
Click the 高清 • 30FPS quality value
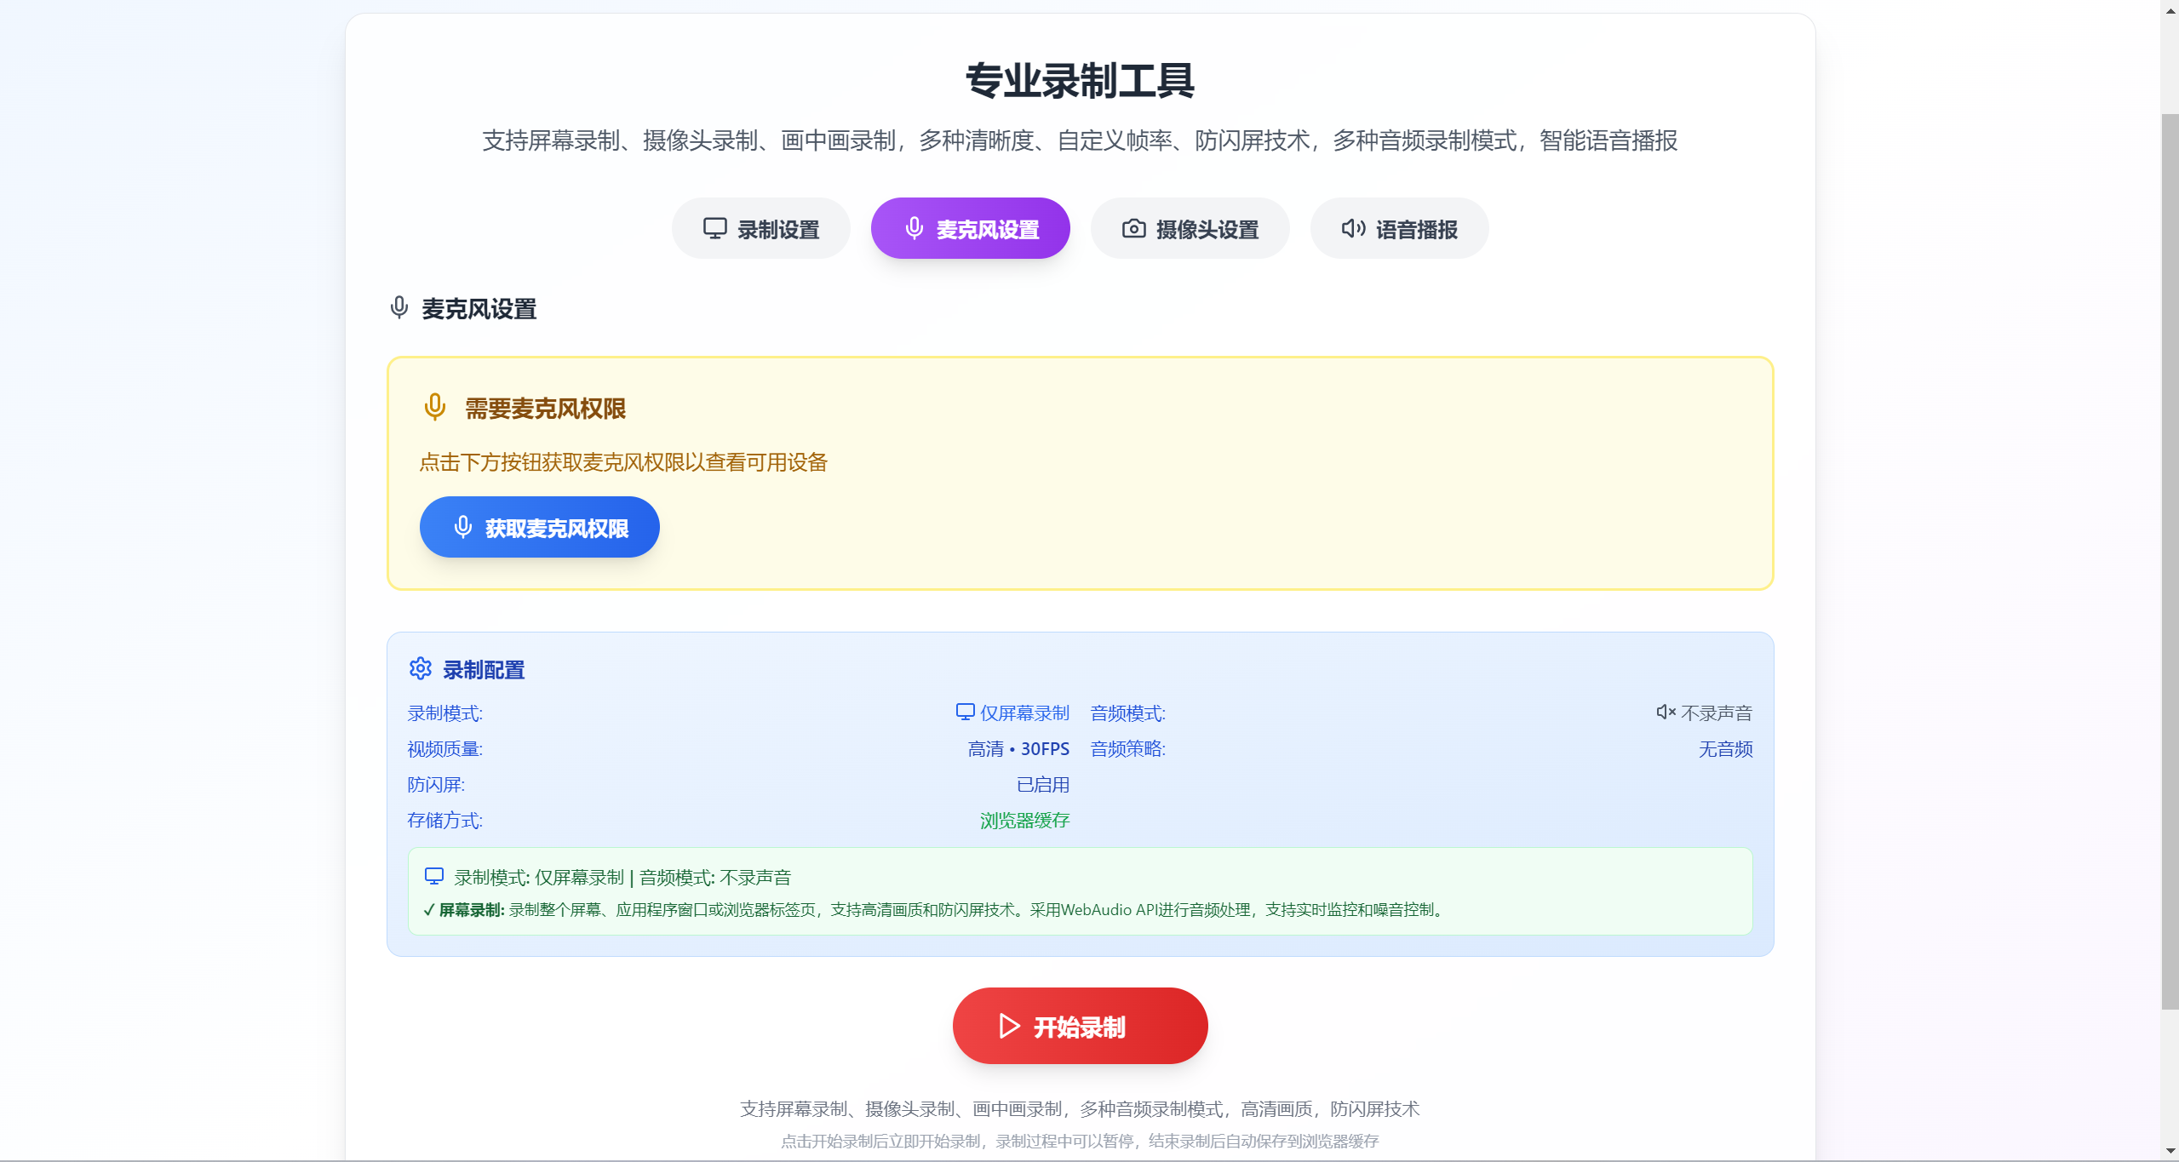click(1018, 749)
